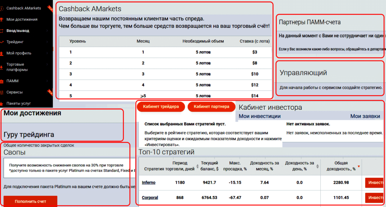Viewport: 386px width, 207px height.
Task: Click Инвестировать button in Corporal row
Action: tap(374, 198)
